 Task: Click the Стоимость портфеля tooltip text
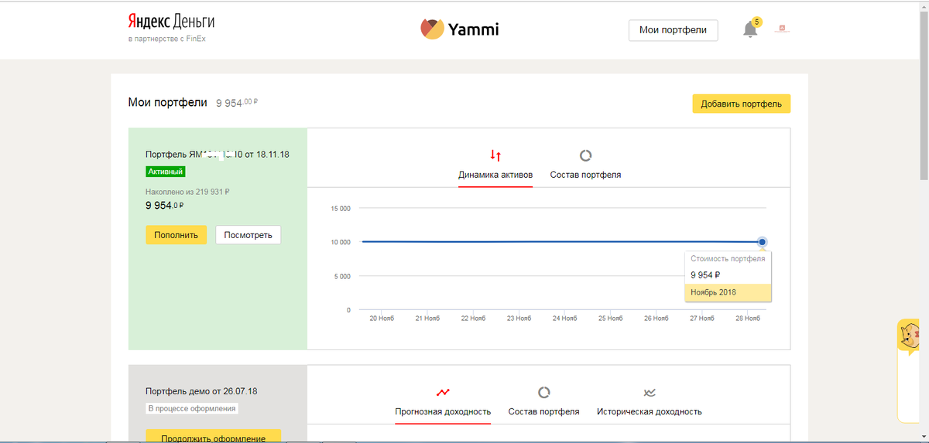(x=728, y=259)
